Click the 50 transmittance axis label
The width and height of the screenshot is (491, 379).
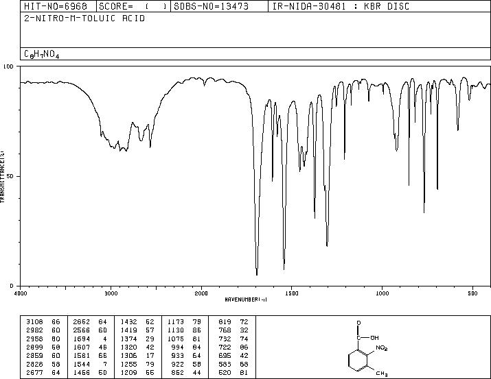11,176
